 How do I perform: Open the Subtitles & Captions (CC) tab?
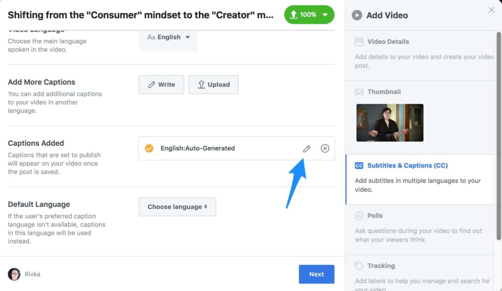click(407, 166)
